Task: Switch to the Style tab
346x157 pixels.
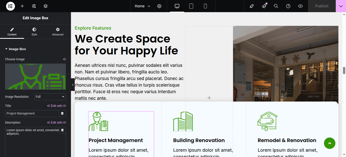Action: pos(34,32)
